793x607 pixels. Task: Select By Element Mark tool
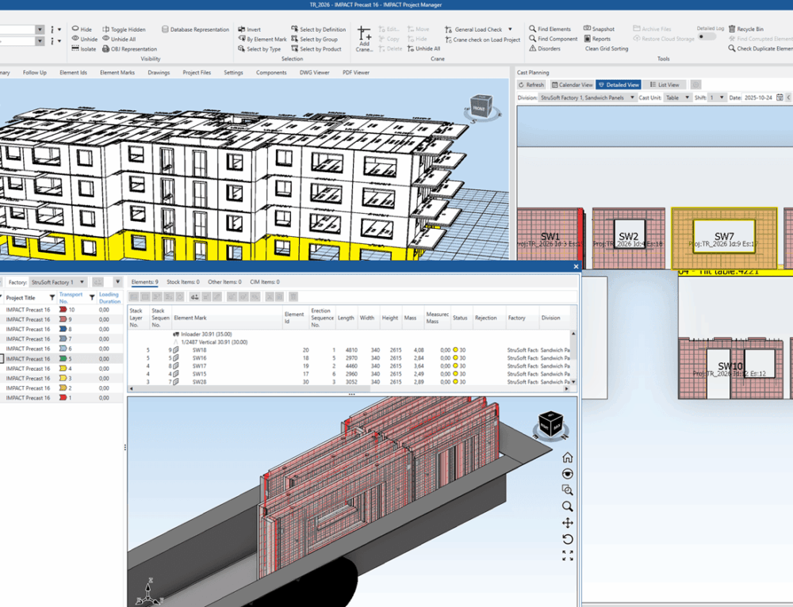pyautogui.click(x=262, y=39)
